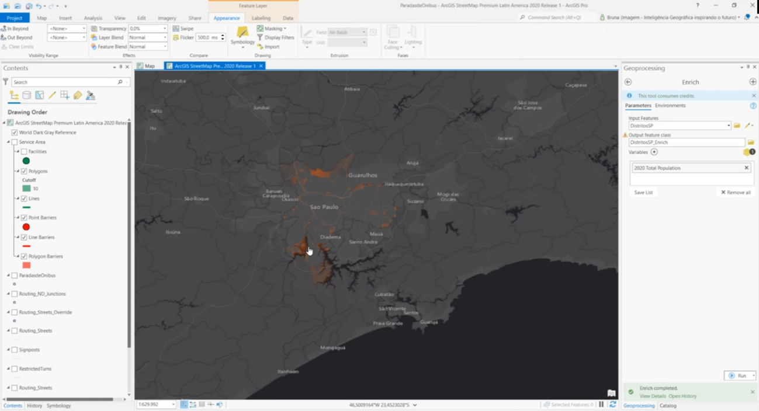Click the green Polygons cutoff color swatch

pyautogui.click(x=26, y=189)
